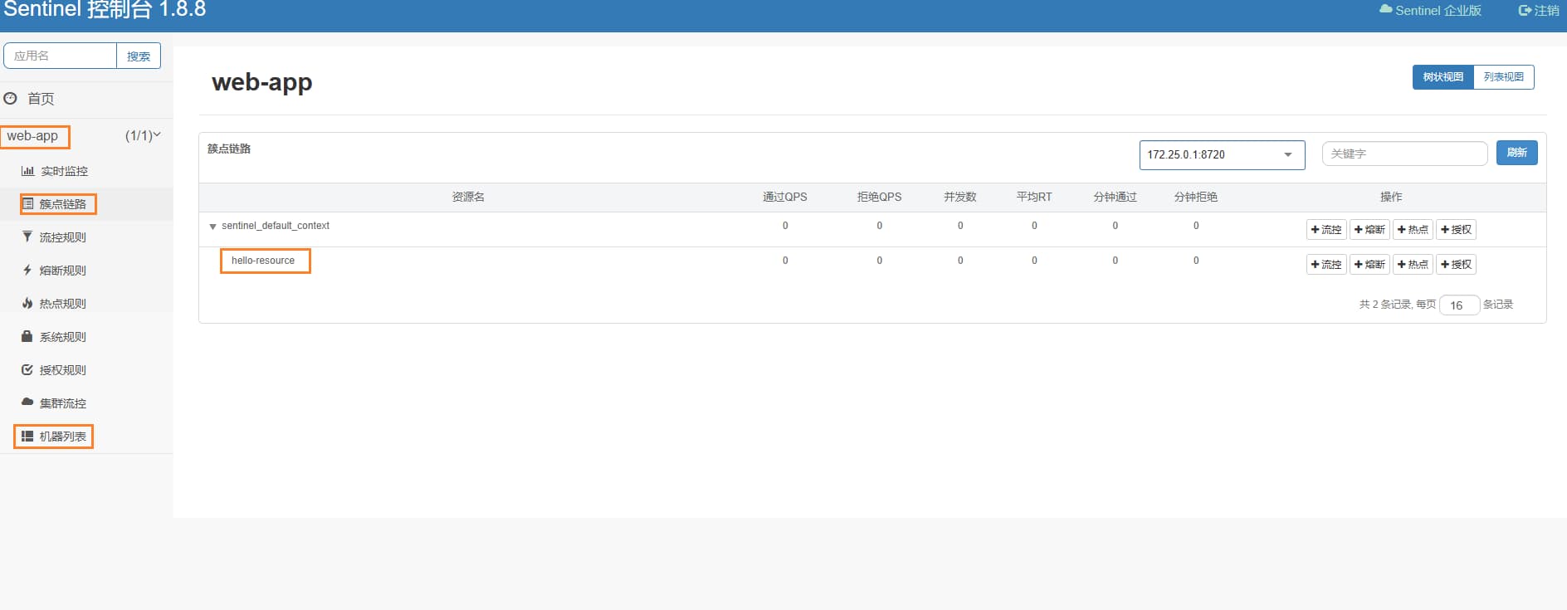Click the flame icon for 热点规则
The image size is (1567, 610).
(x=27, y=303)
